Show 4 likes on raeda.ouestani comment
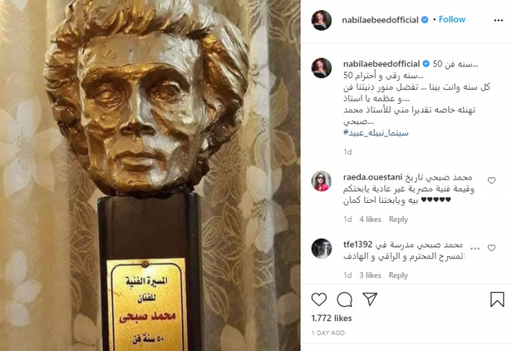Image resolution: width=512 pixels, height=351 pixels. coord(370,220)
